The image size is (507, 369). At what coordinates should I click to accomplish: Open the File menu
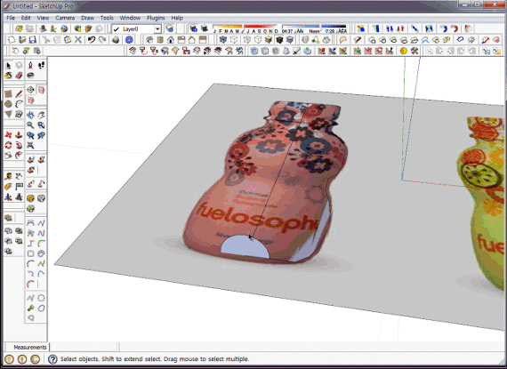pos(11,18)
